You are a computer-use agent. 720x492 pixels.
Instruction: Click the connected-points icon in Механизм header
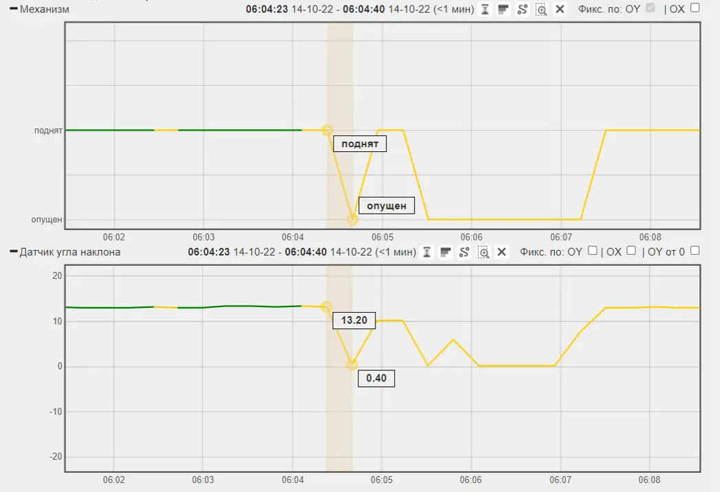point(523,9)
